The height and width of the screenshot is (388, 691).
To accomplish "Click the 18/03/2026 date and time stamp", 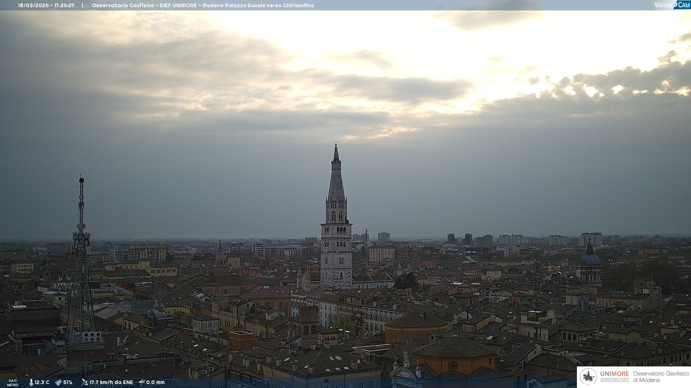I will (46, 5).
